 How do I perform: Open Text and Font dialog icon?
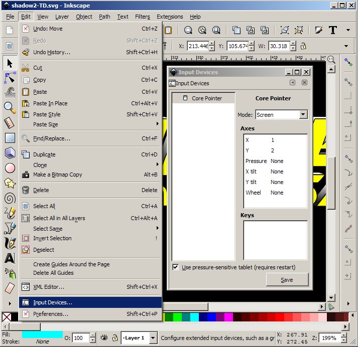[x=332, y=30]
